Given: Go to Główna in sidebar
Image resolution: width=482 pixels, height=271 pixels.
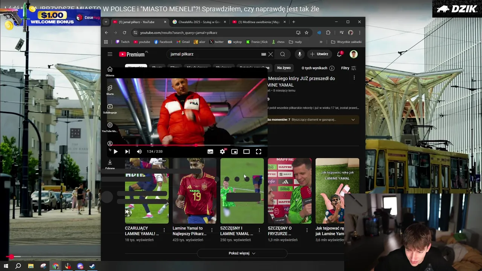Looking at the screenshot, I should click(x=110, y=72).
